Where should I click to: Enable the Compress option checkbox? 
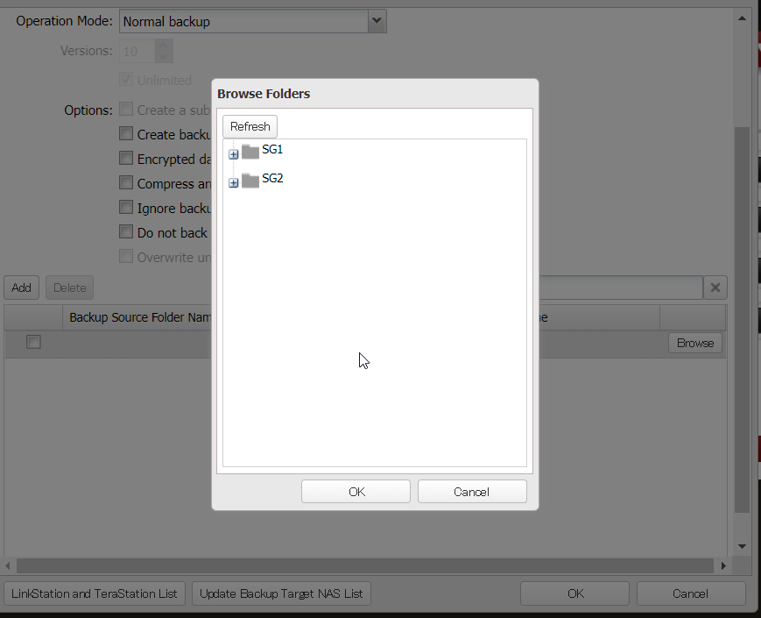(126, 182)
